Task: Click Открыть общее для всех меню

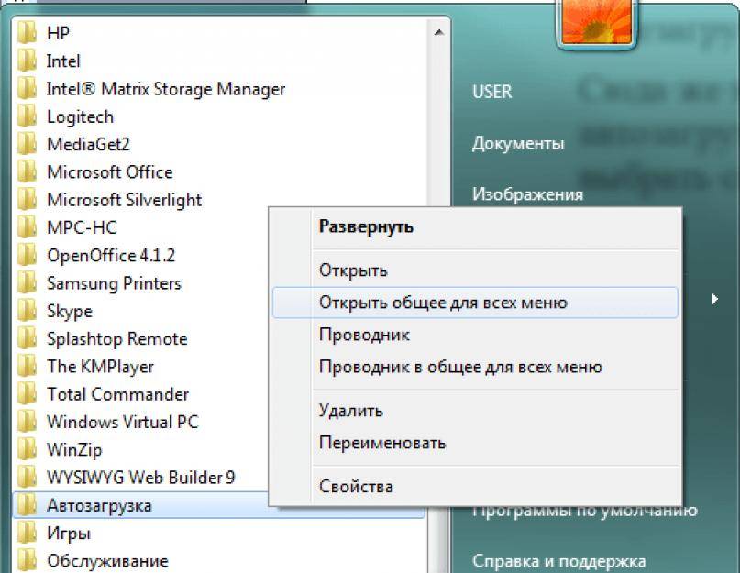Action: (475, 303)
